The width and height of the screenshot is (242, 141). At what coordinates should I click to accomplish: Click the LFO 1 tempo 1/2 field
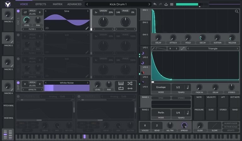click(178, 87)
